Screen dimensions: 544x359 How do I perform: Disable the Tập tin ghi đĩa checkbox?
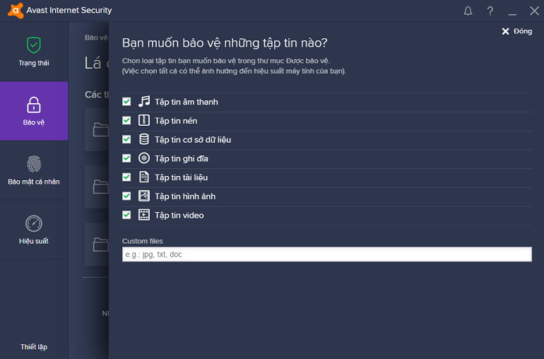click(x=126, y=158)
